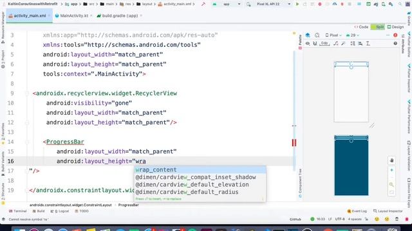
Task: Click the Design Surface layers icon
Action: [x=308, y=35]
